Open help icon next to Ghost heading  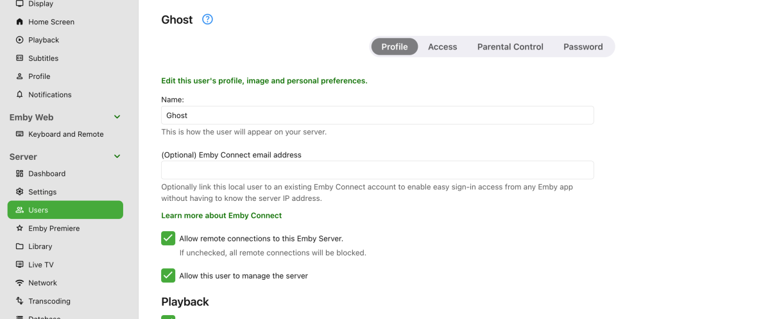[x=207, y=19]
